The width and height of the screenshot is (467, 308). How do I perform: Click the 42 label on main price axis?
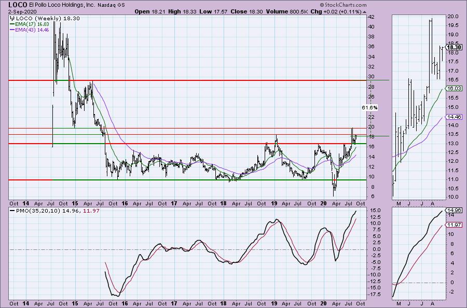tap(372, 17)
